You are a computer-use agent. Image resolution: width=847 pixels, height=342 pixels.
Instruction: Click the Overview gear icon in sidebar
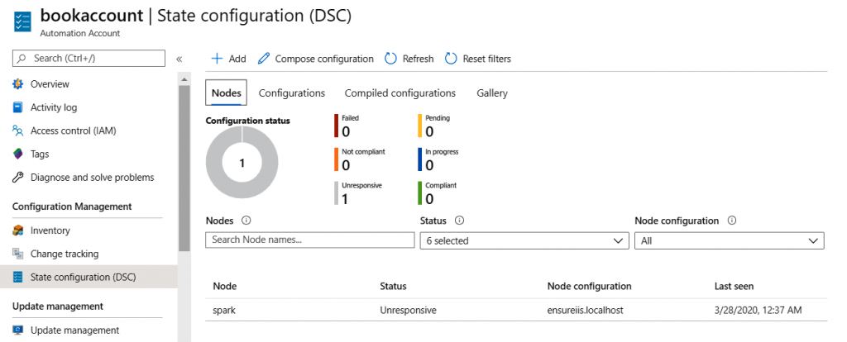(x=17, y=84)
